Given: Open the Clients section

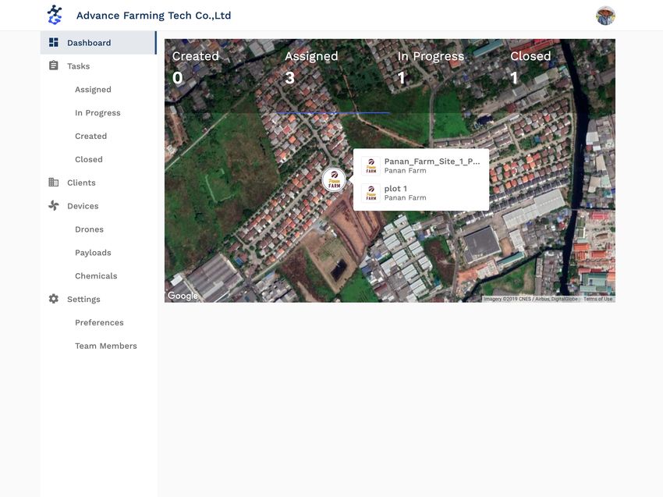Looking at the screenshot, I should 98,183.
